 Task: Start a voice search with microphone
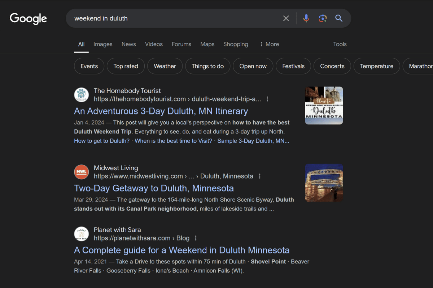coord(306,18)
